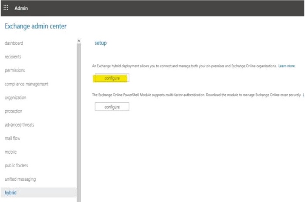Click the Exchange admin center heading

(36, 26)
